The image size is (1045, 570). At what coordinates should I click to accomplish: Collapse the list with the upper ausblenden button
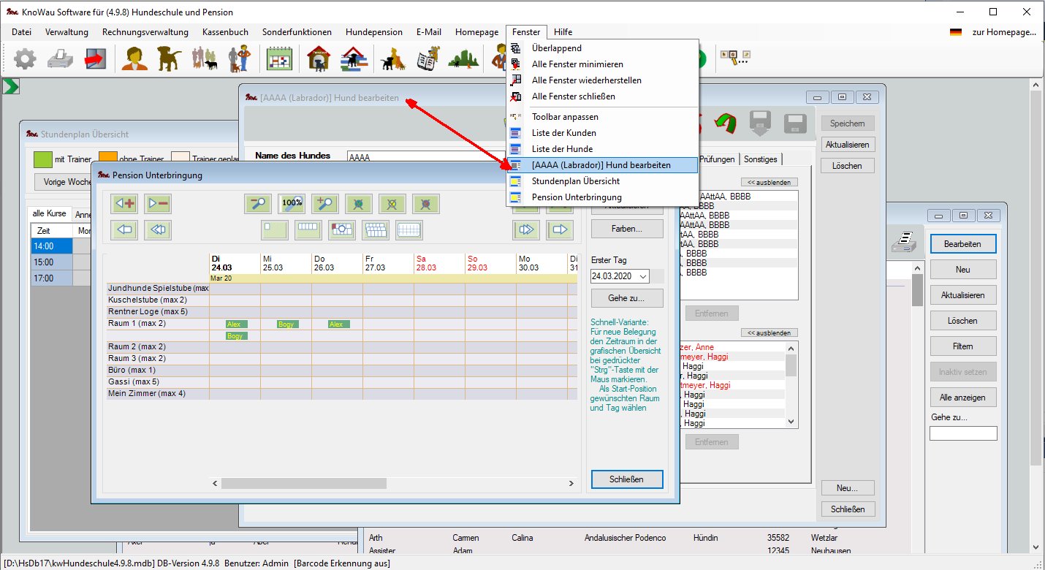(769, 182)
